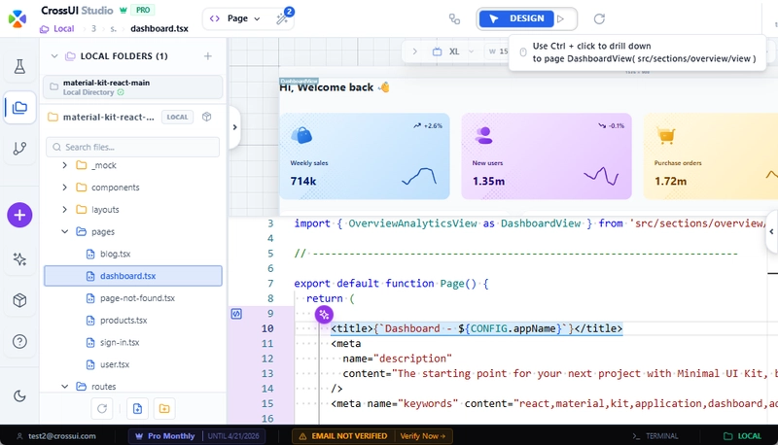Add a local folder with plus icon
The height and width of the screenshot is (445, 778).
tap(208, 56)
